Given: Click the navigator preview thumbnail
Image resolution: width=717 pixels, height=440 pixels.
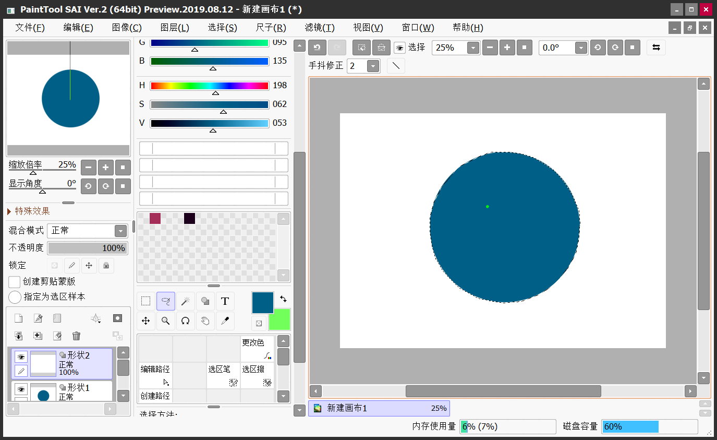Looking at the screenshot, I should click(68, 99).
